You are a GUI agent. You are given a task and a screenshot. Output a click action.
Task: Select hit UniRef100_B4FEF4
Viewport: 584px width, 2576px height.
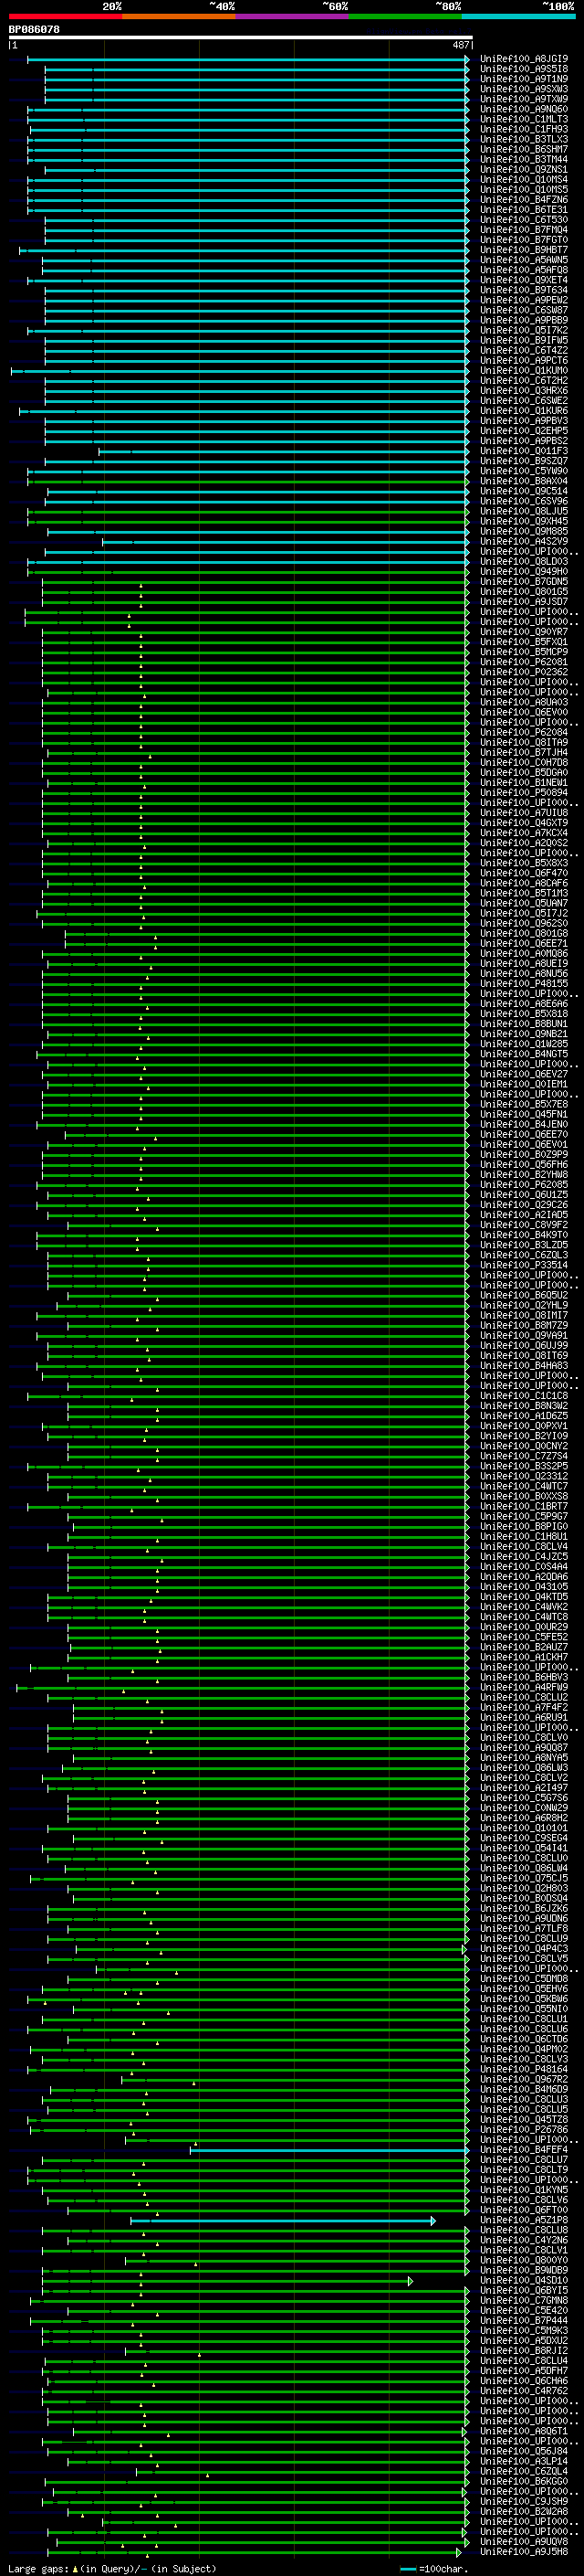click(524, 2149)
